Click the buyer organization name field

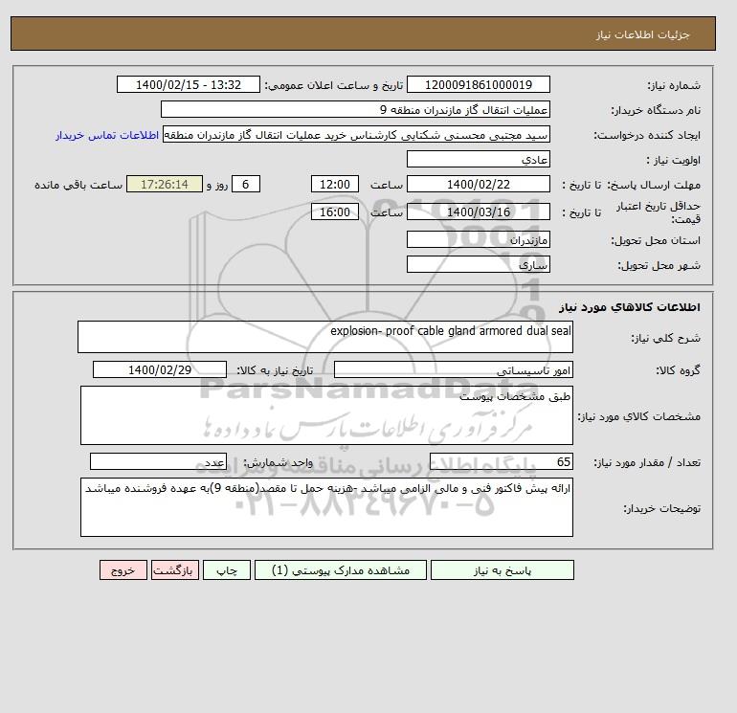(x=355, y=109)
